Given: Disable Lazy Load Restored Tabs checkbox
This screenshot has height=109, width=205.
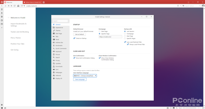Looking at the screenshot, I should [125, 42].
